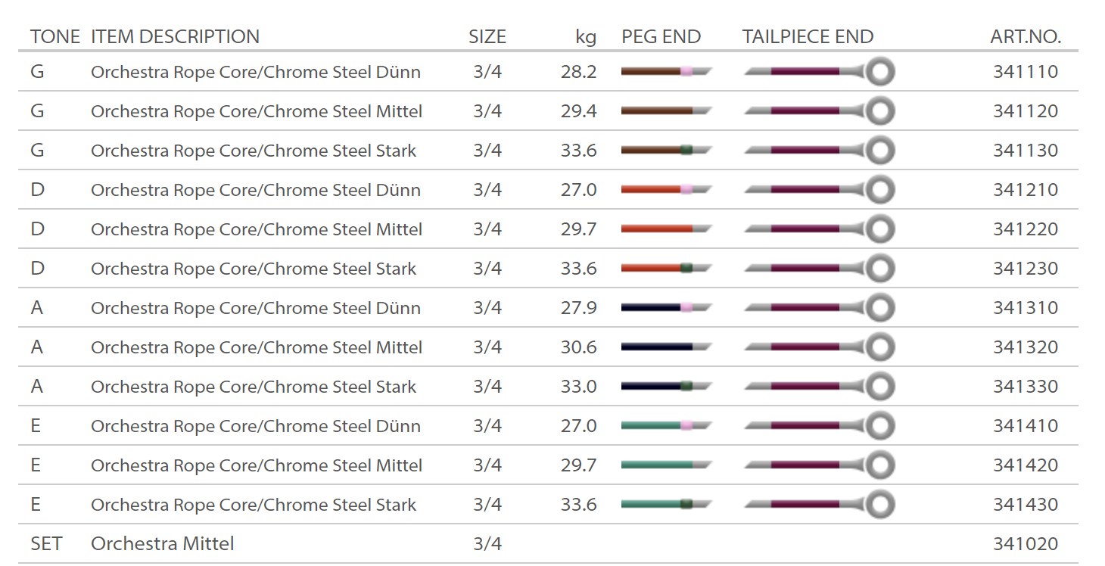Click article number 341020 for the set
Viewport: 1105px width, 566px height.
pyautogui.click(x=1026, y=544)
